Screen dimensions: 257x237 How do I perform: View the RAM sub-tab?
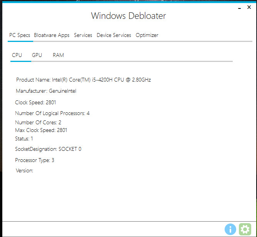(58, 55)
